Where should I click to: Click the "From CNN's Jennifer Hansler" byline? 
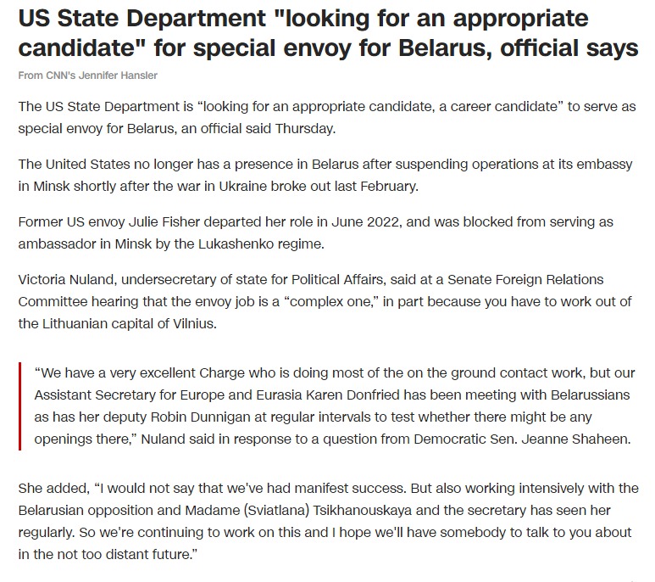click(x=87, y=76)
